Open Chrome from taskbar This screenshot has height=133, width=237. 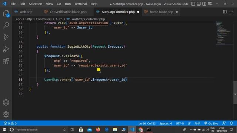[141, 130]
